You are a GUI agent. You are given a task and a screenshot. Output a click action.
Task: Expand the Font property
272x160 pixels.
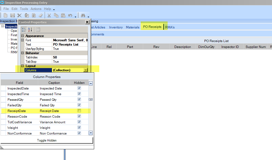pyautogui.click(x=22, y=40)
